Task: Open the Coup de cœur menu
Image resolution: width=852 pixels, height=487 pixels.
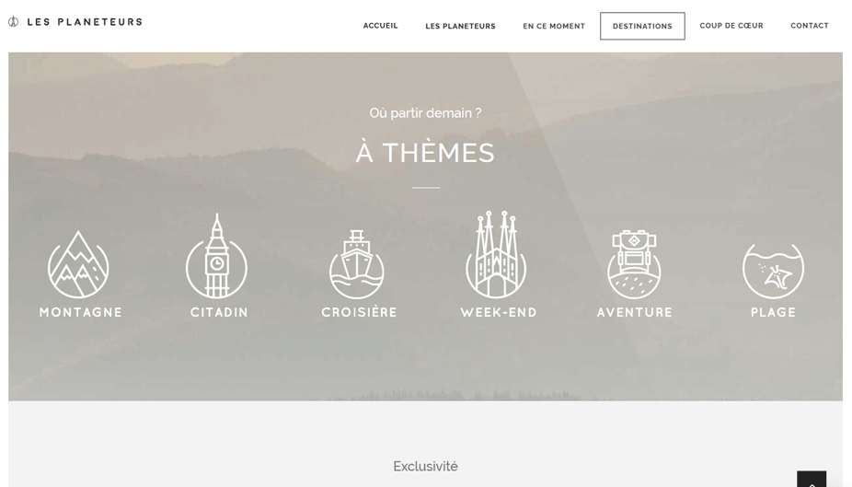Action: coord(731,26)
